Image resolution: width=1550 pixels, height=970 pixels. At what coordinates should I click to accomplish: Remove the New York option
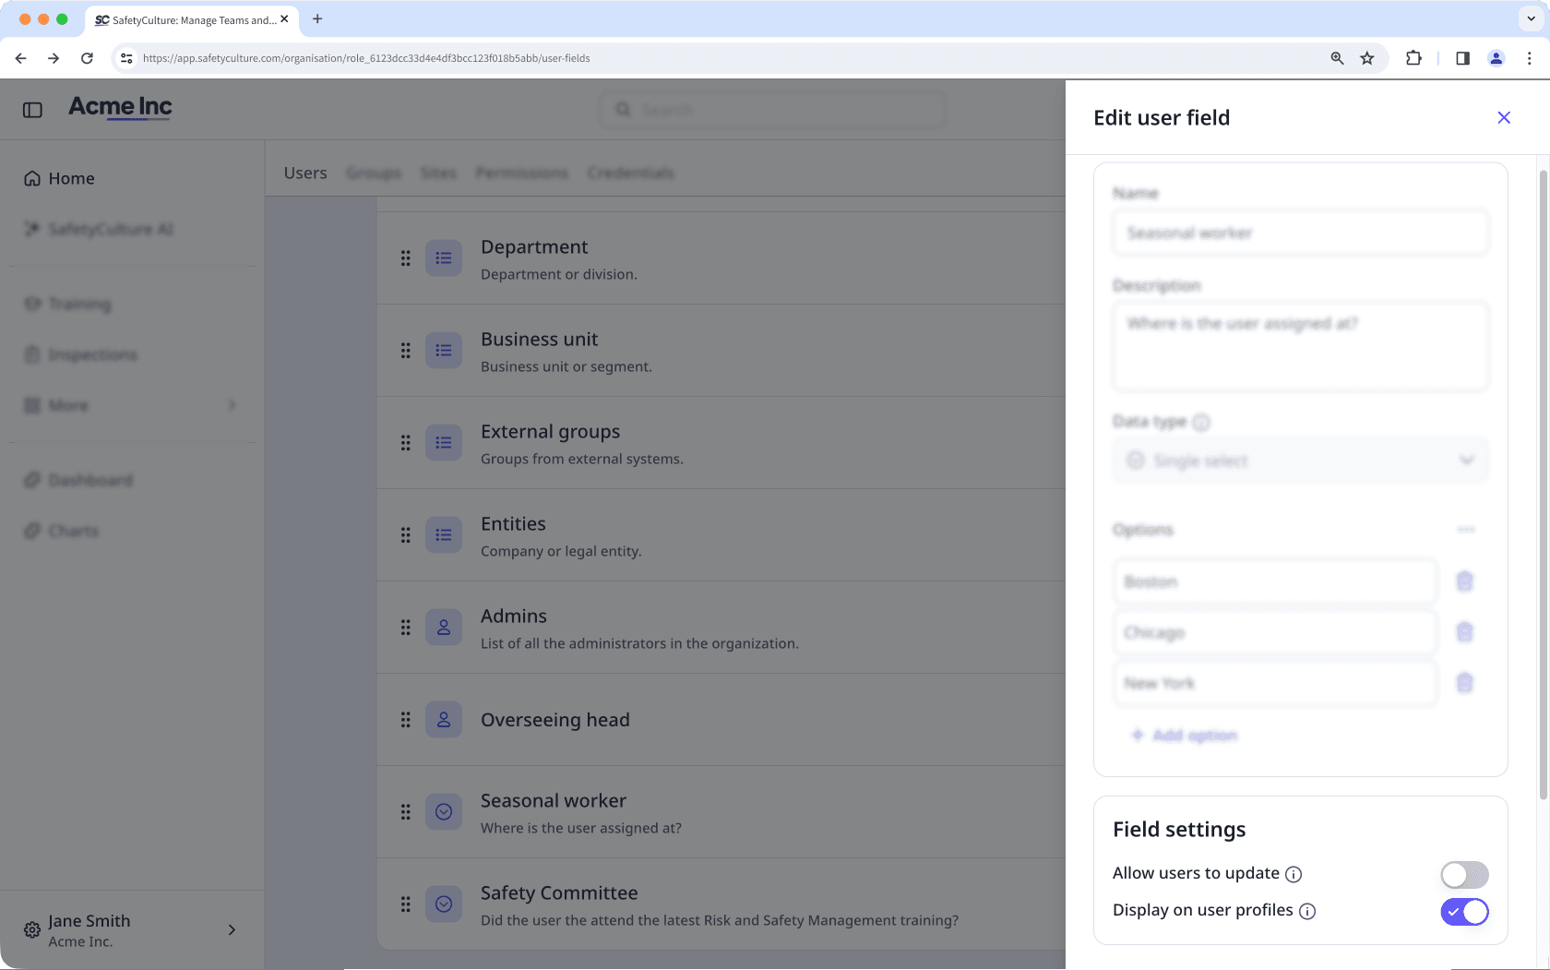(x=1465, y=683)
